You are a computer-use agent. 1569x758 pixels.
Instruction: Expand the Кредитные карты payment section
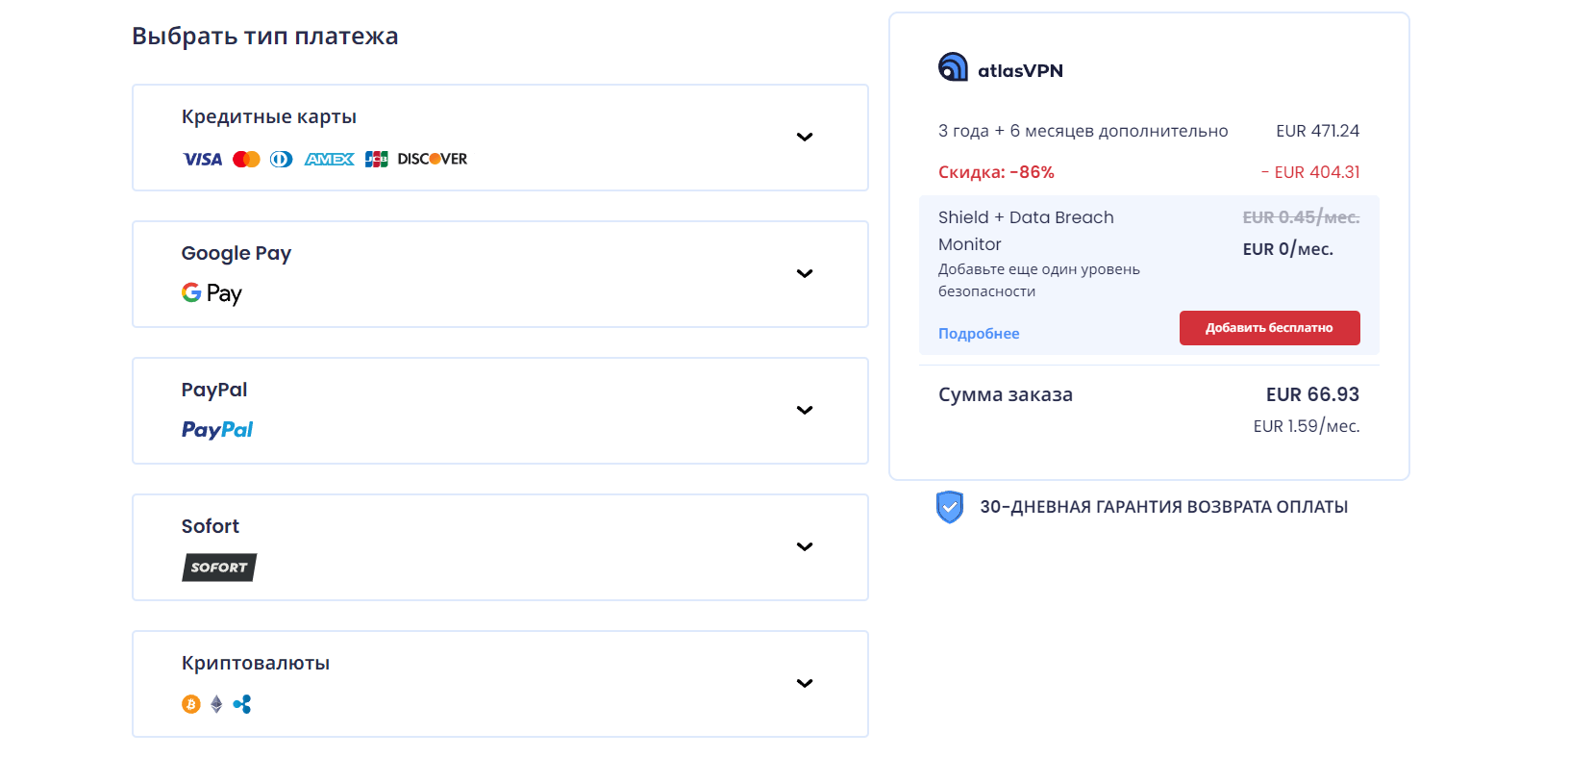point(805,137)
